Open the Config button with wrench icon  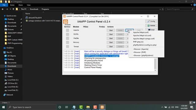tap(151, 21)
